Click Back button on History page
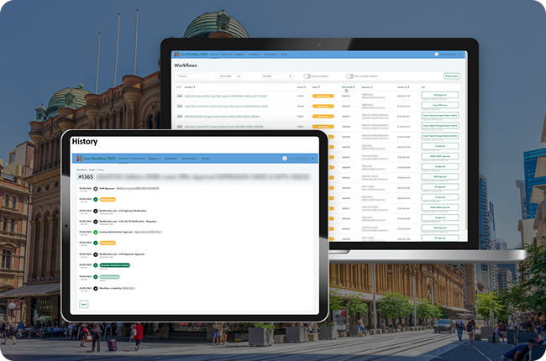 83,304
